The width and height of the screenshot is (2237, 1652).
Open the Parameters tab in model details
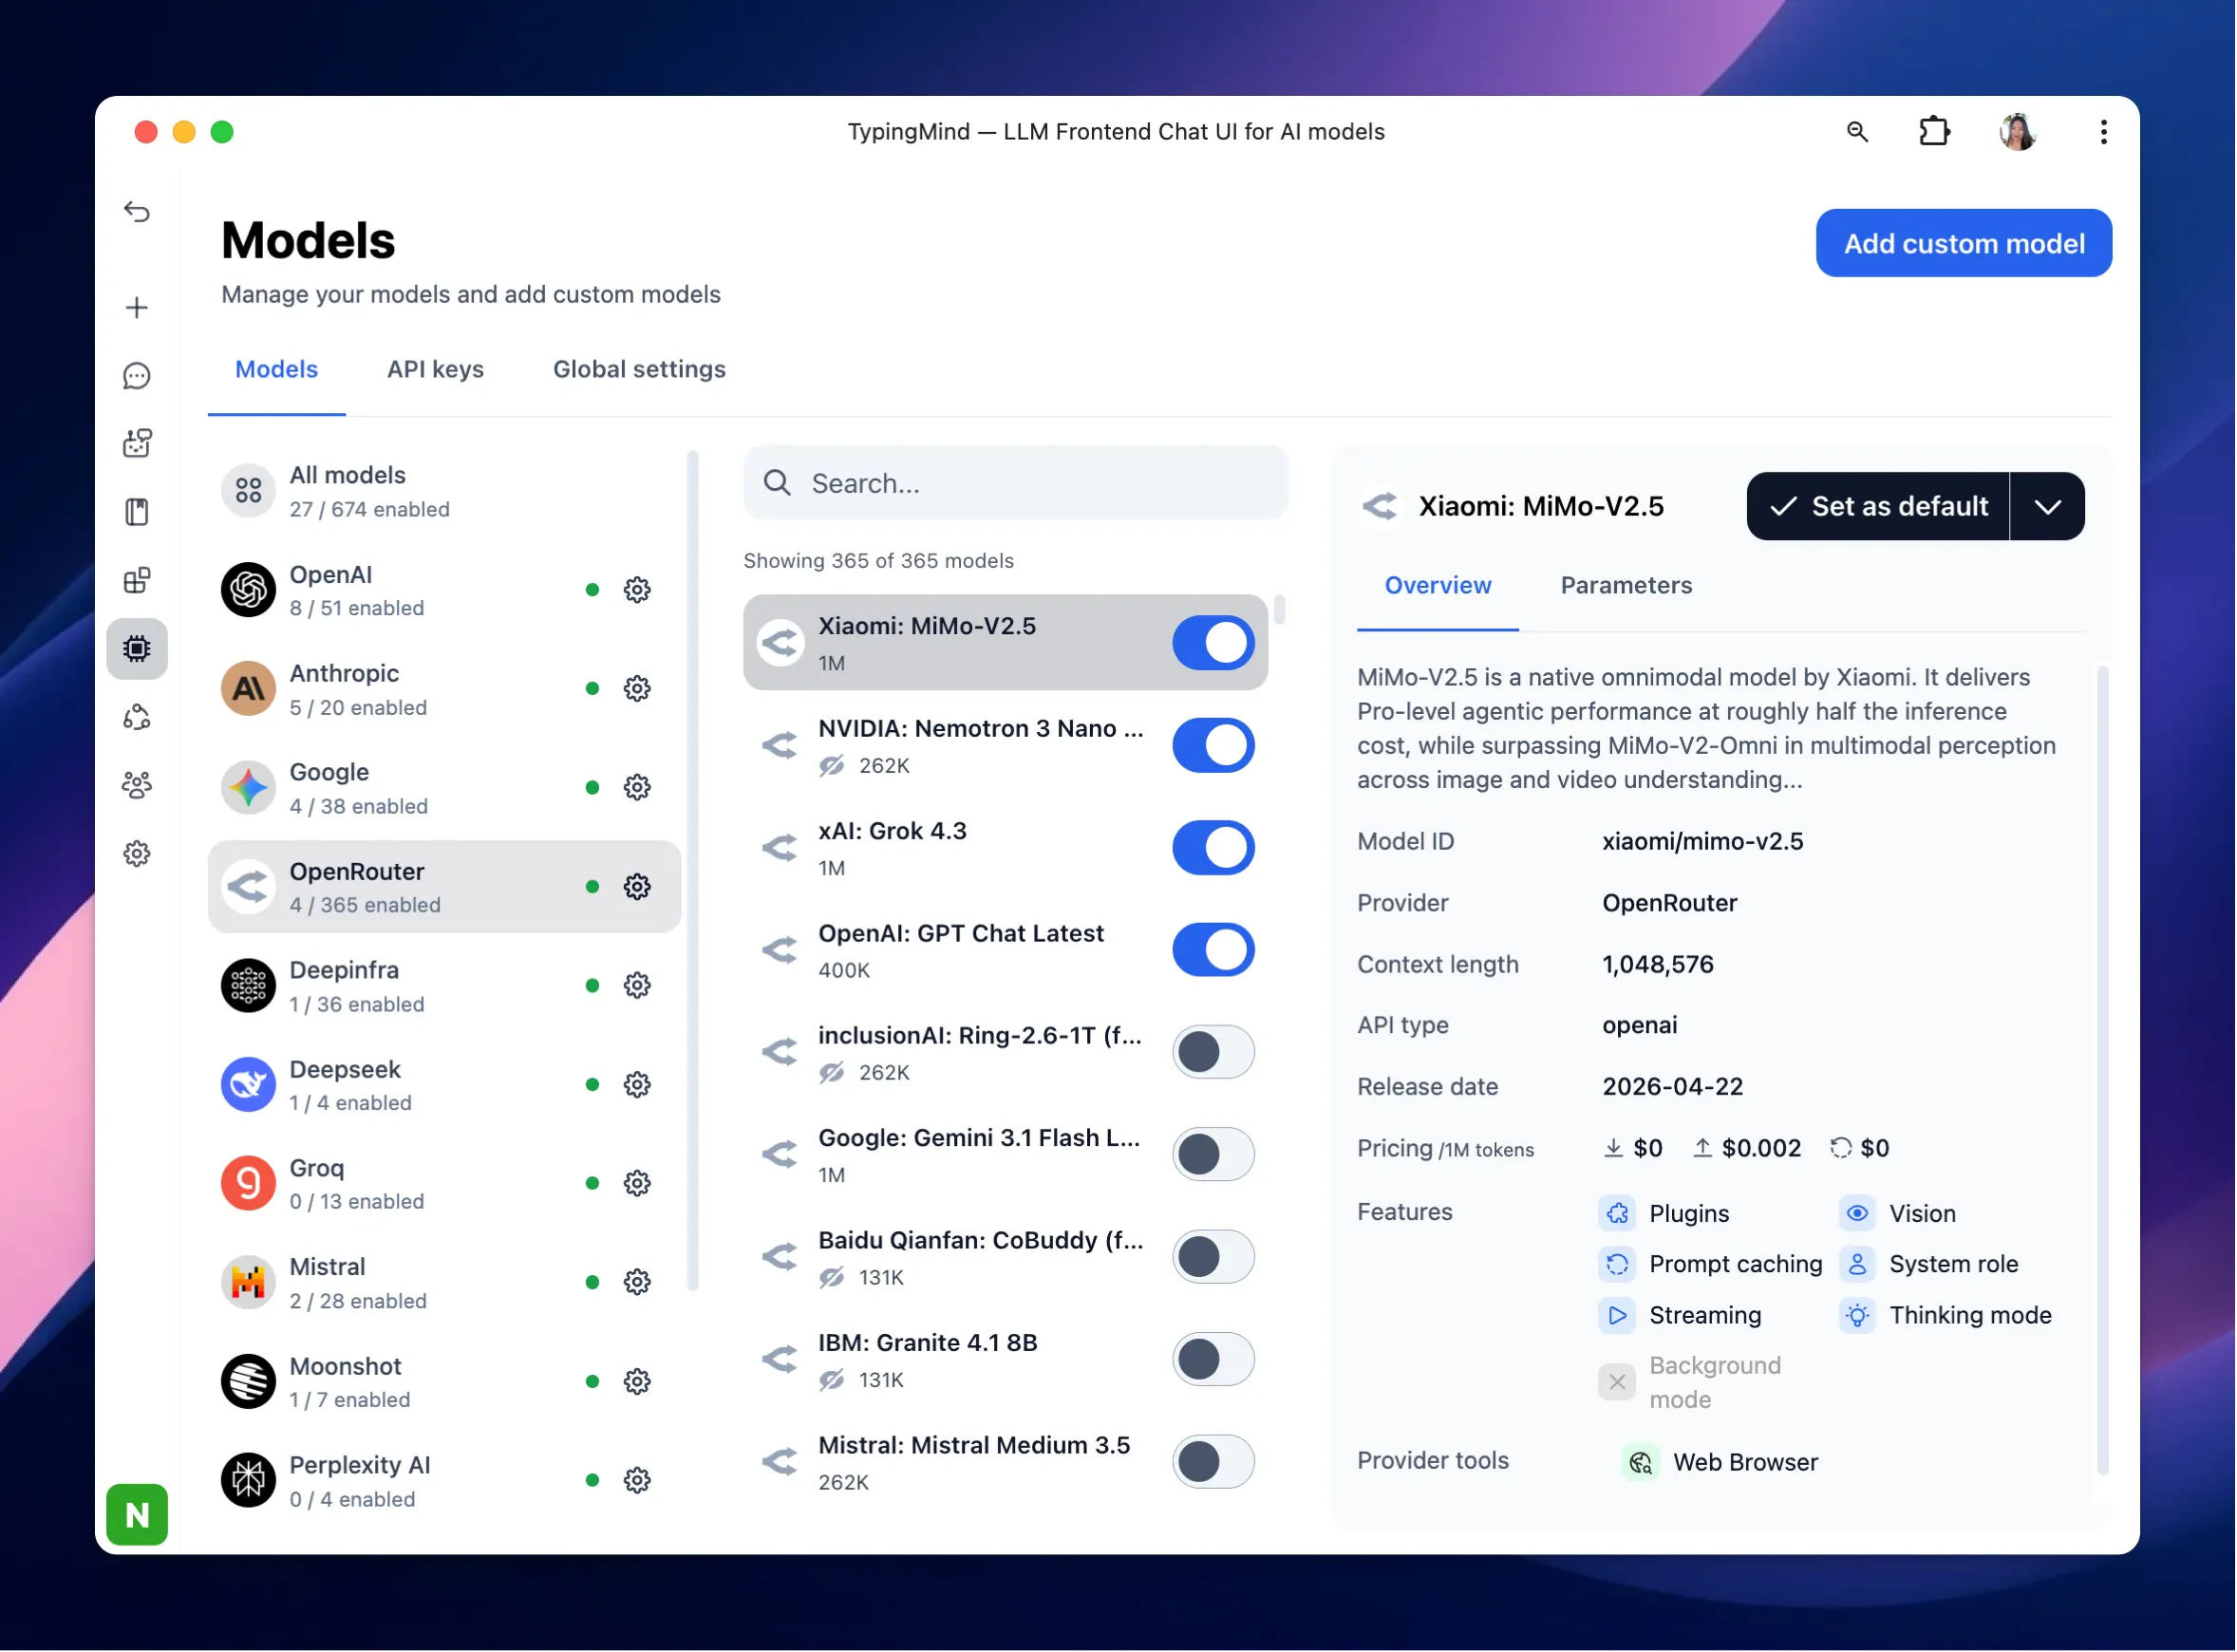point(1627,586)
